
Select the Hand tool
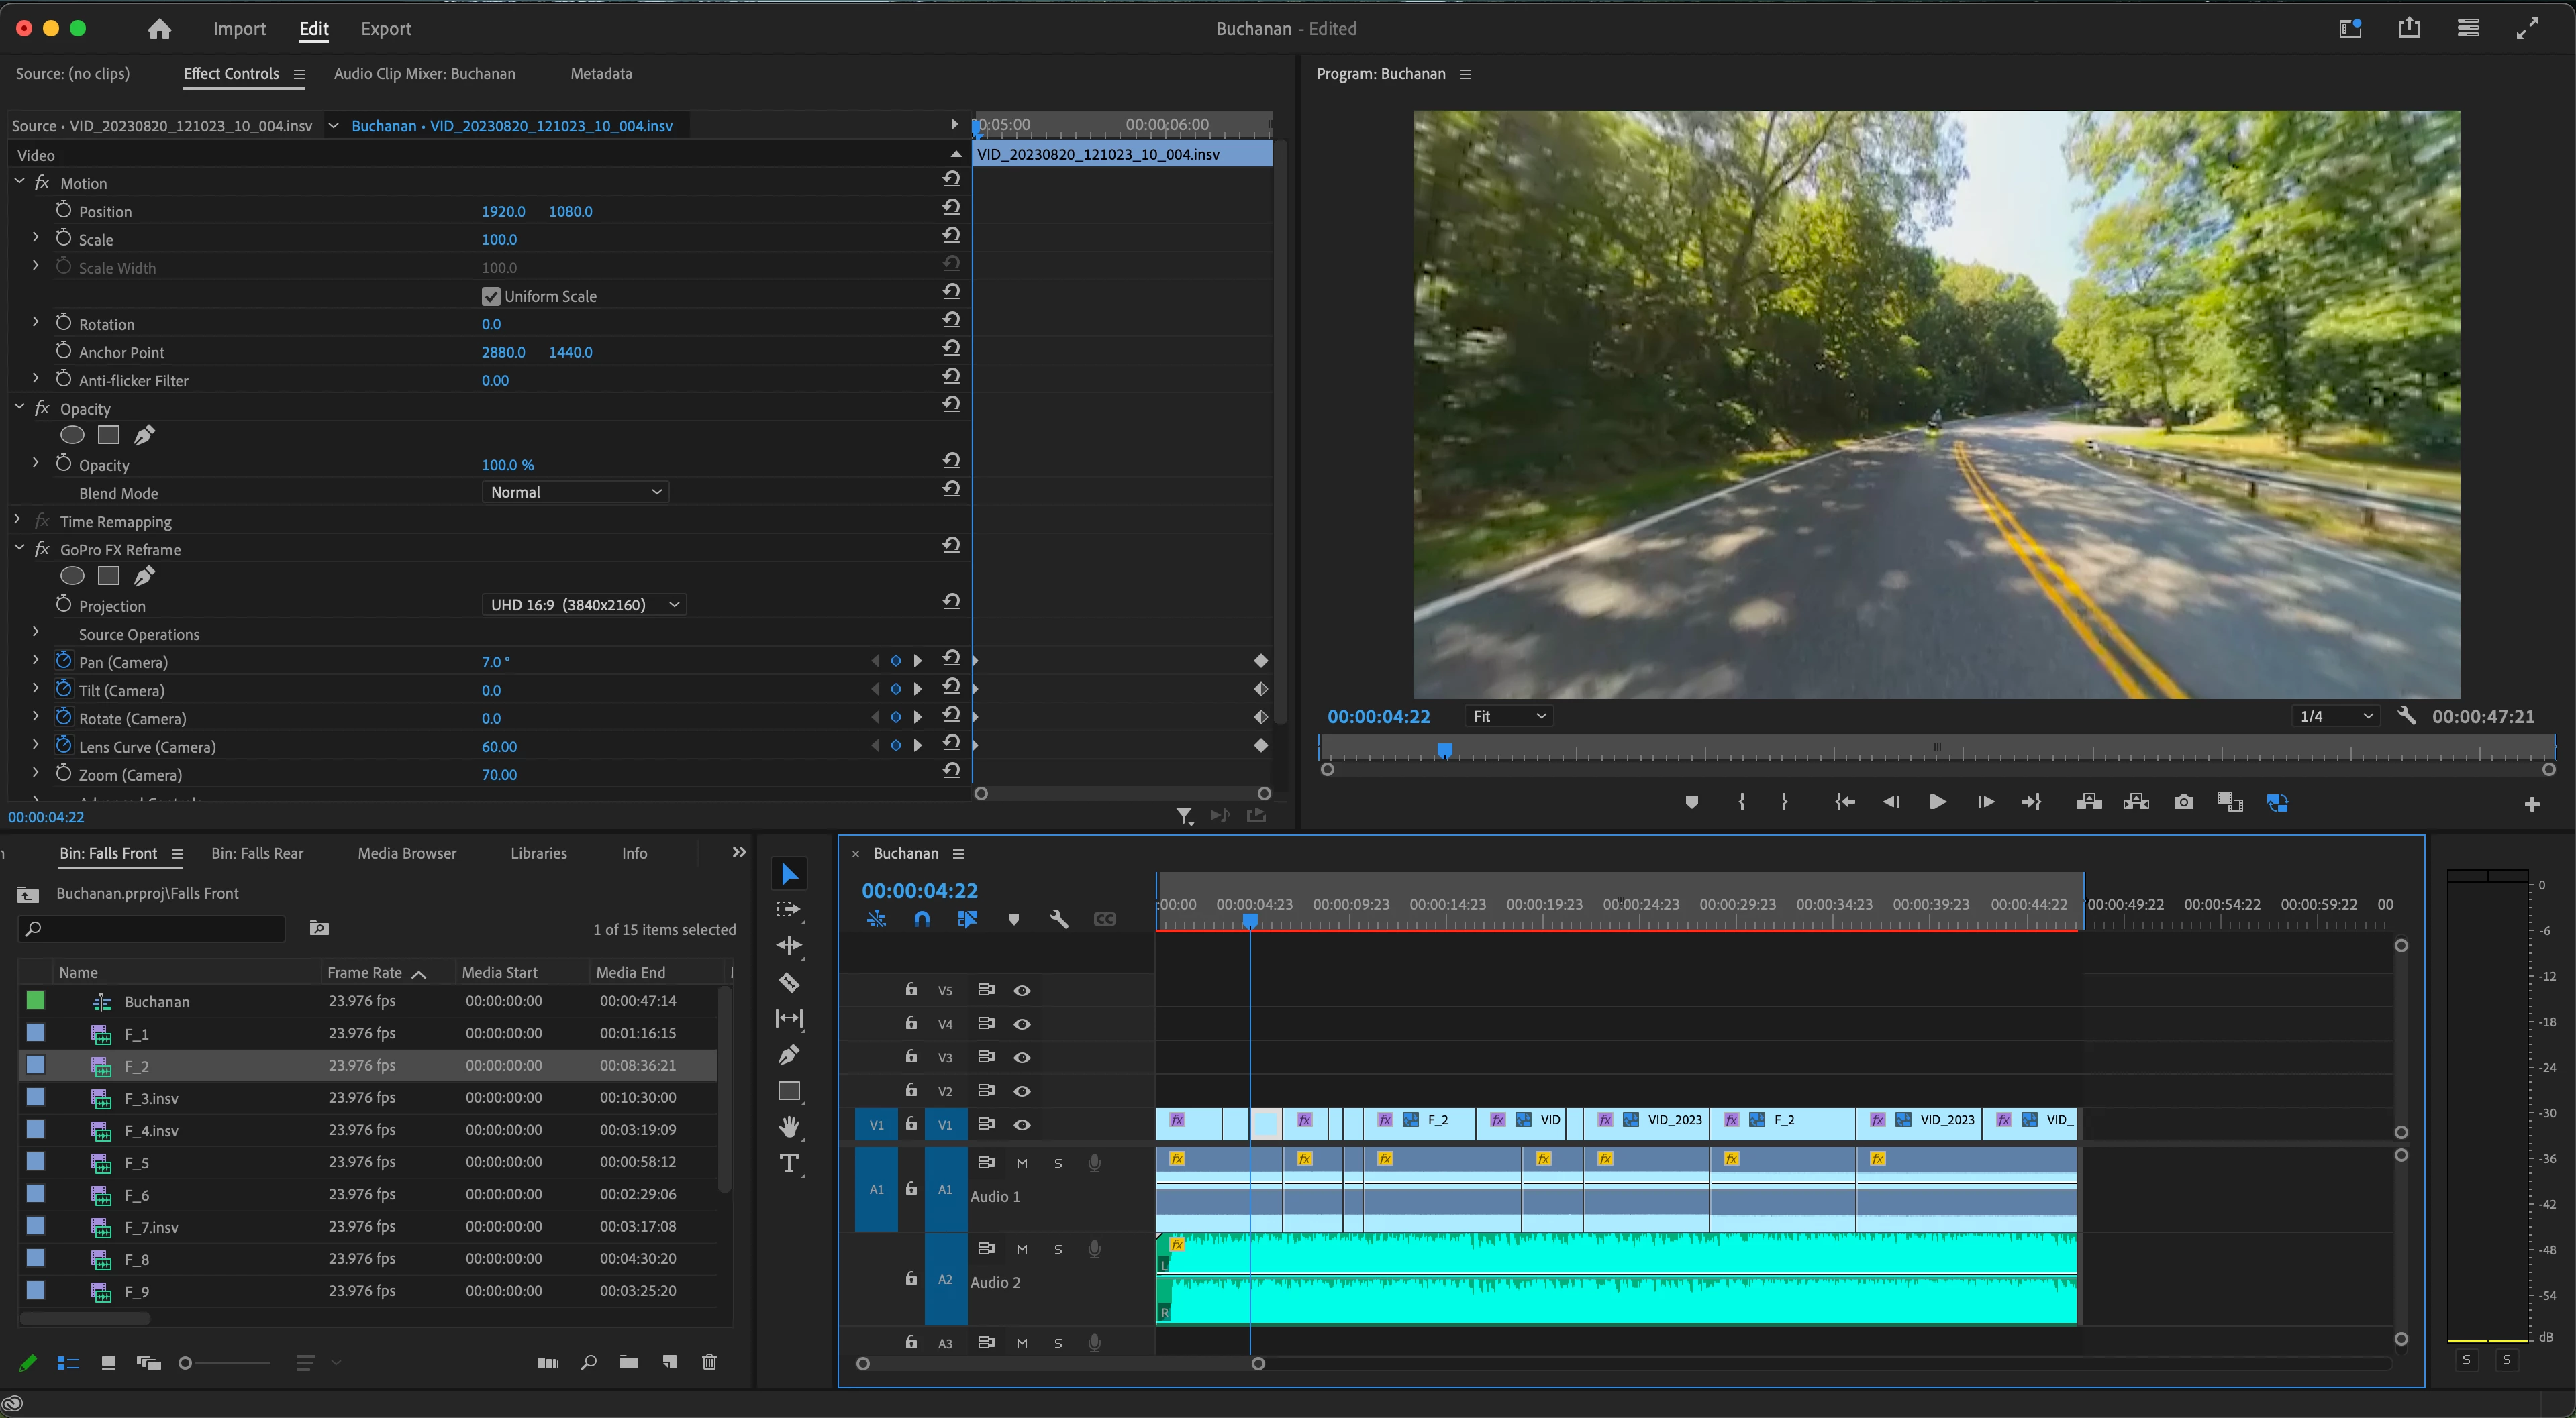[x=789, y=1127]
